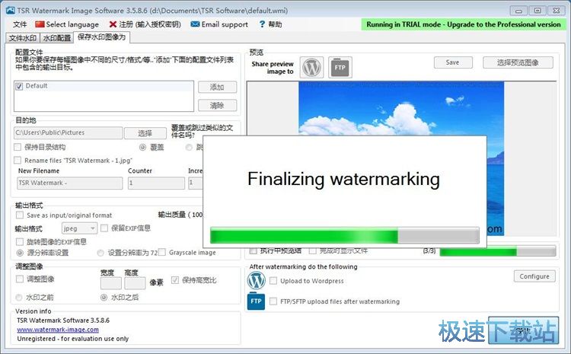The image size is (571, 354).
Task: Click the Finalizing watermarking progress bar
Action: pyautogui.click(x=344, y=235)
